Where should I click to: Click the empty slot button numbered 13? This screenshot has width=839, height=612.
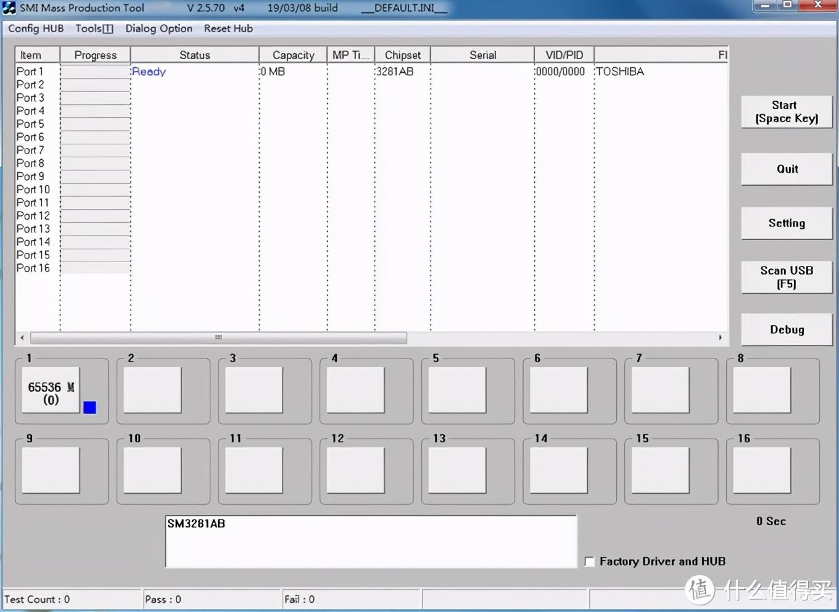point(457,470)
